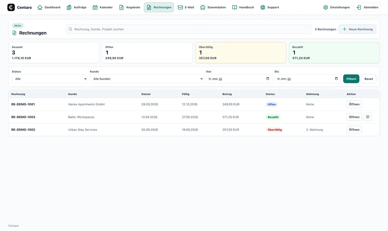Clear filters using the Reset button
This screenshot has height=231, width=388.
(x=369, y=79)
